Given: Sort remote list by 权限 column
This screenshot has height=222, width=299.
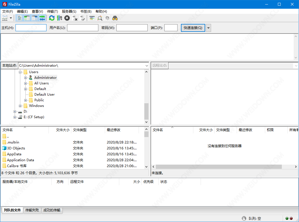Looking at the screenshot, I should [x=276, y=130].
